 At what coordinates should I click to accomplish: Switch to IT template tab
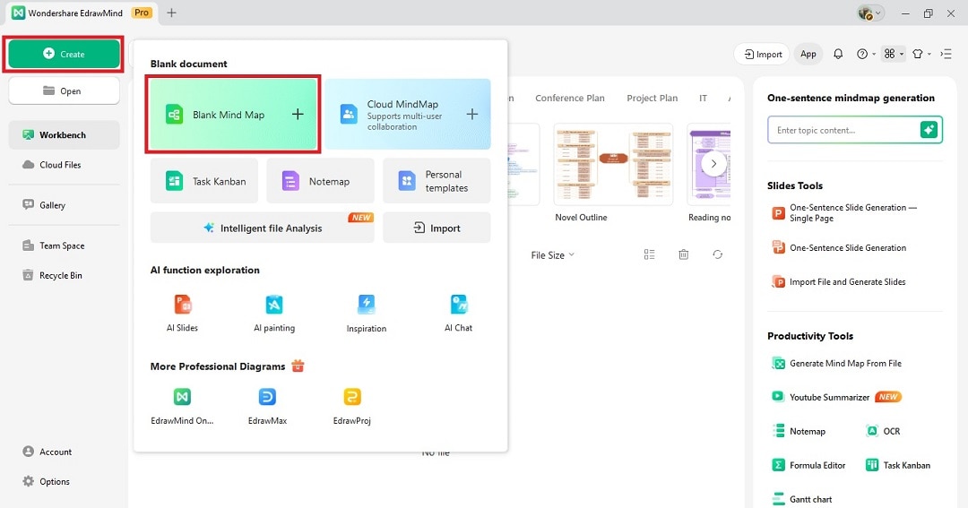click(703, 99)
